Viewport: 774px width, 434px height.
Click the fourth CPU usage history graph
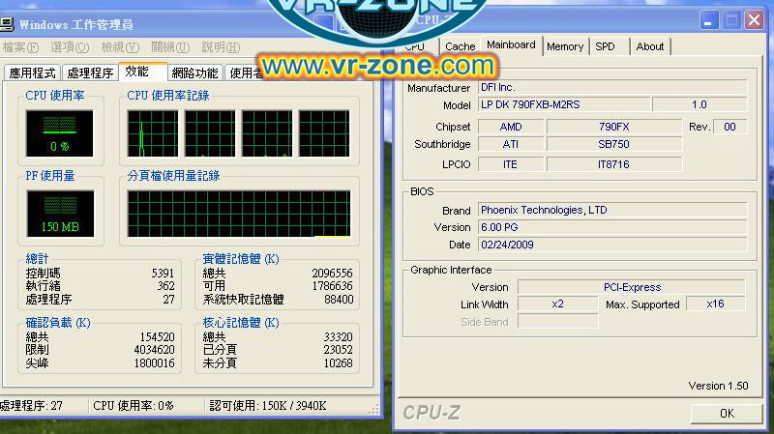(324, 133)
